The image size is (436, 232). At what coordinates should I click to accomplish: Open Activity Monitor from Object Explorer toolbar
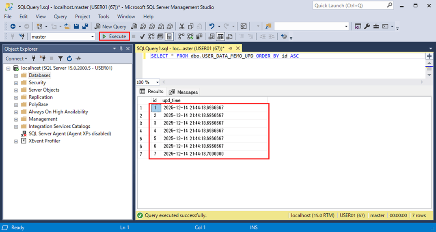coord(78,58)
